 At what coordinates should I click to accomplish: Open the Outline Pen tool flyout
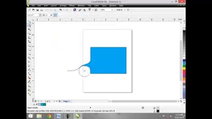click(x=29, y=86)
